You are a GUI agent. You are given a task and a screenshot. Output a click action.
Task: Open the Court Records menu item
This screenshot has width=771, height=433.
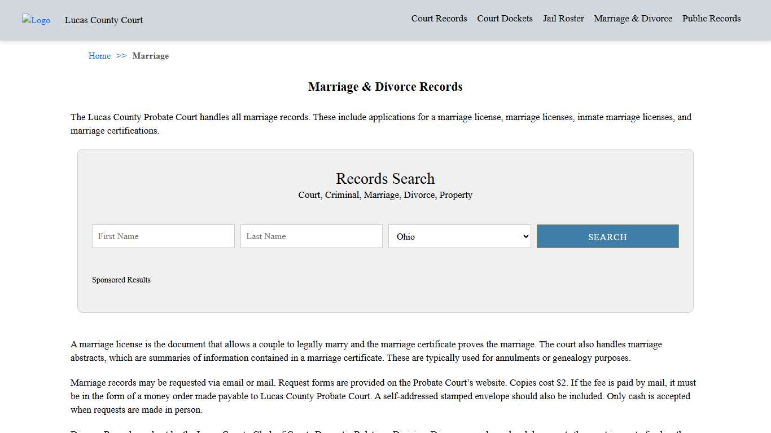pos(439,18)
